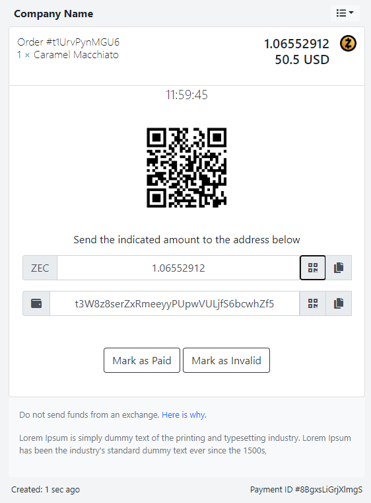Select the 1.06552912 amount field
371x503 pixels.
click(178, 268)
